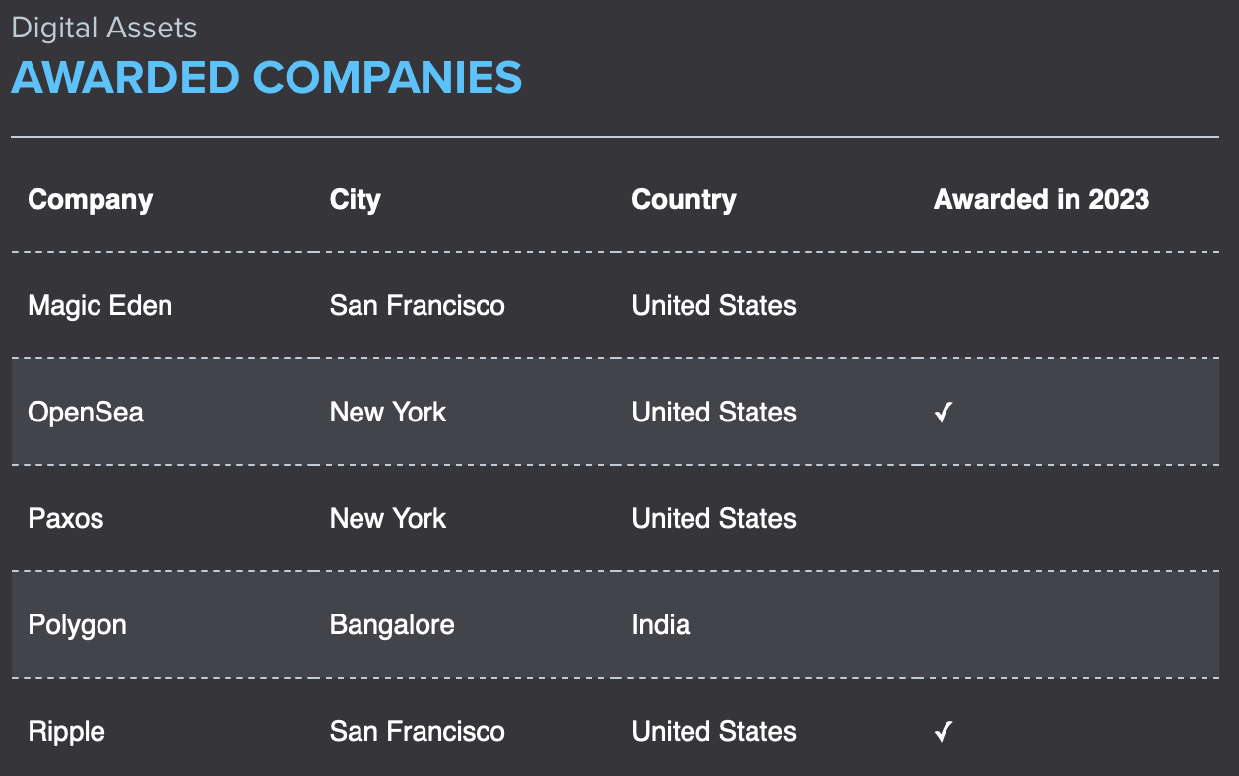This screenshot has width=1239, height=776.
Task: Click the City column header
Action: click(355, 199)
